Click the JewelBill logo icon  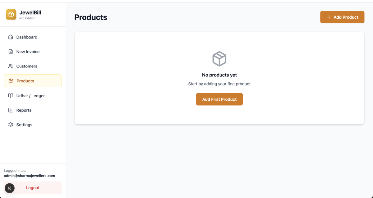click(11, 15)
